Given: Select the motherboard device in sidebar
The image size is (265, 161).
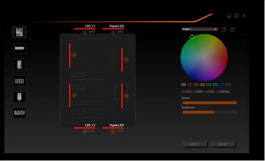Looking at the screenshot, I should pos(19,32).
